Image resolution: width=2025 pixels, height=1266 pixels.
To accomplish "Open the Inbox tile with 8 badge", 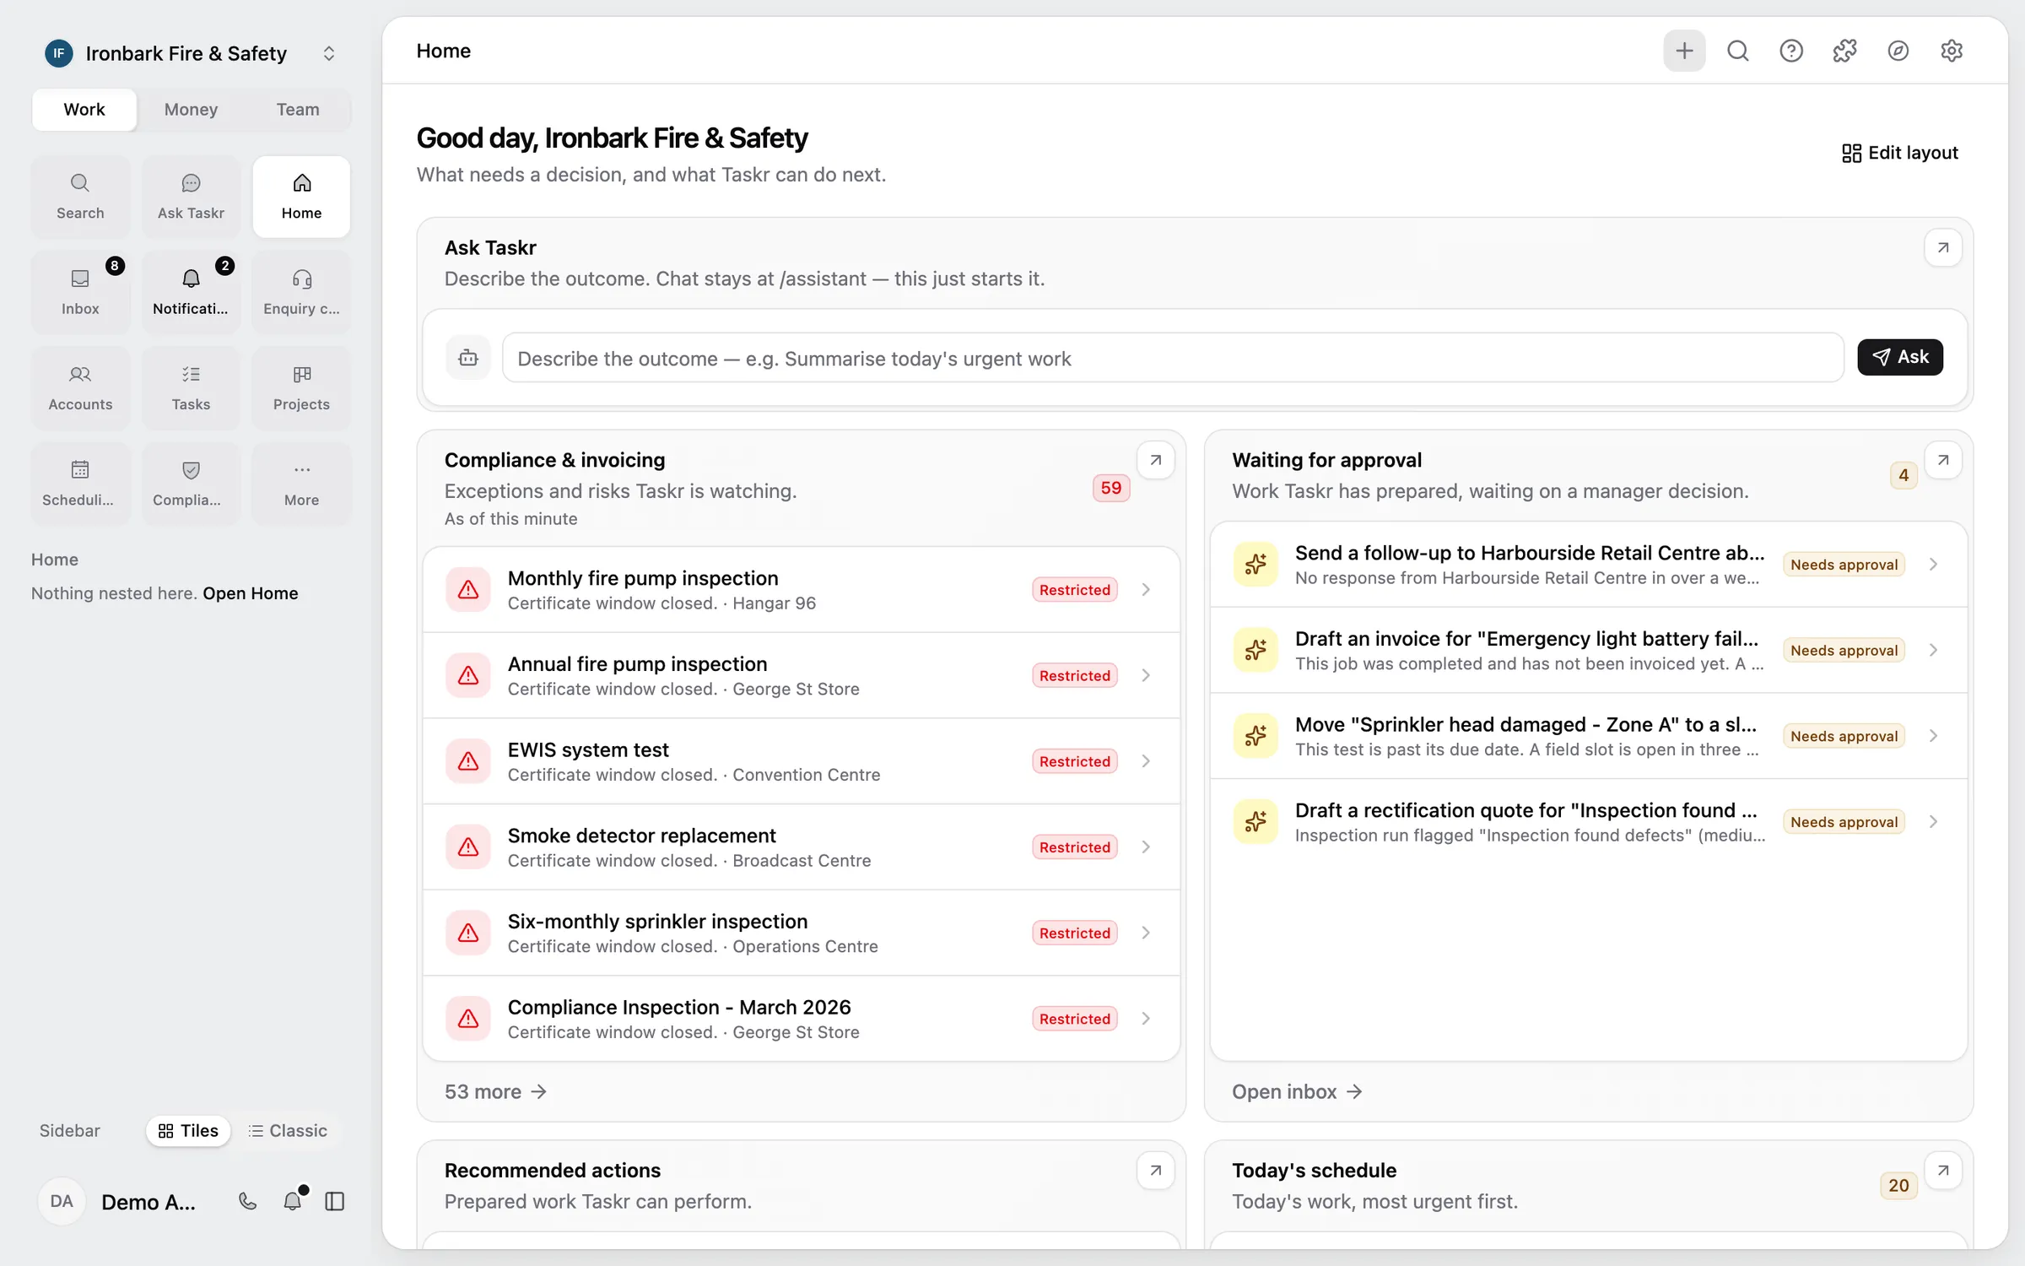I will pos(80,292).
